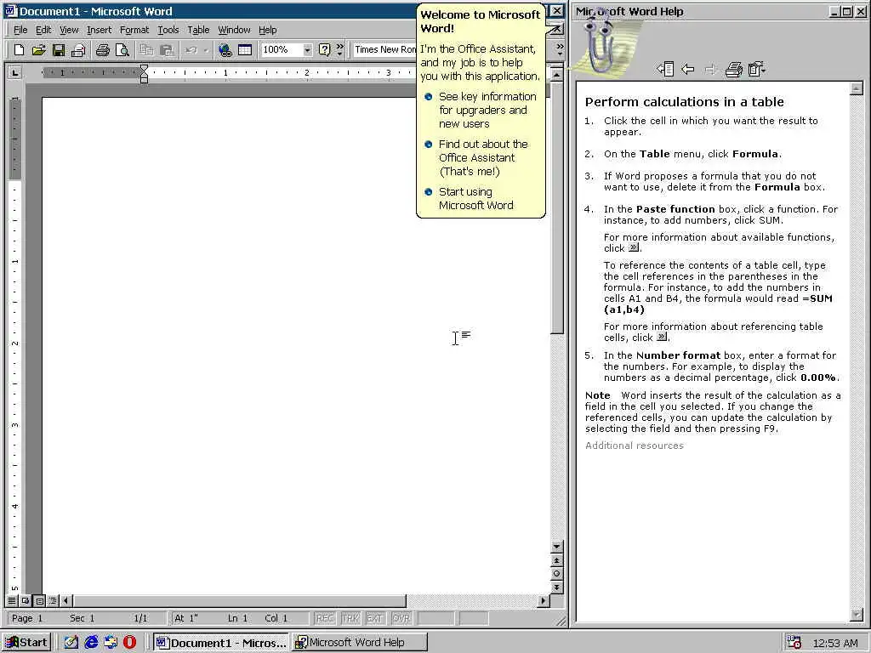Click the vertical scrollbar down arrow in Word
This screenshot has width=871, height=653.
pyautogui.click(x=556, y=547)
